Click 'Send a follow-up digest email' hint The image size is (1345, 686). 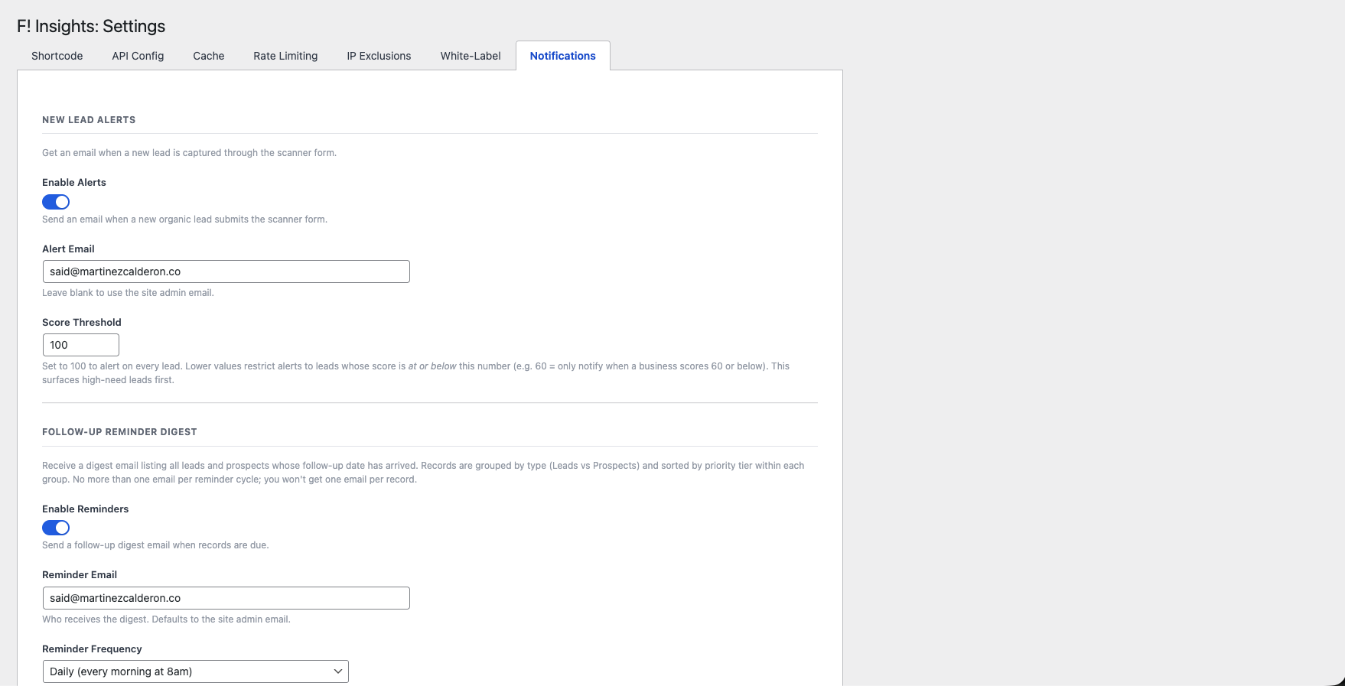point(155,545)
